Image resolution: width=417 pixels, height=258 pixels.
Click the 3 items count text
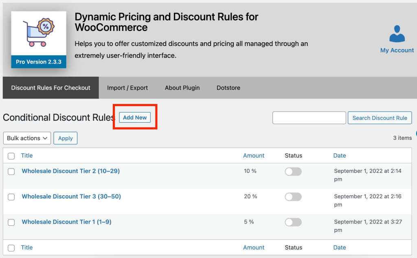[402, 138]
